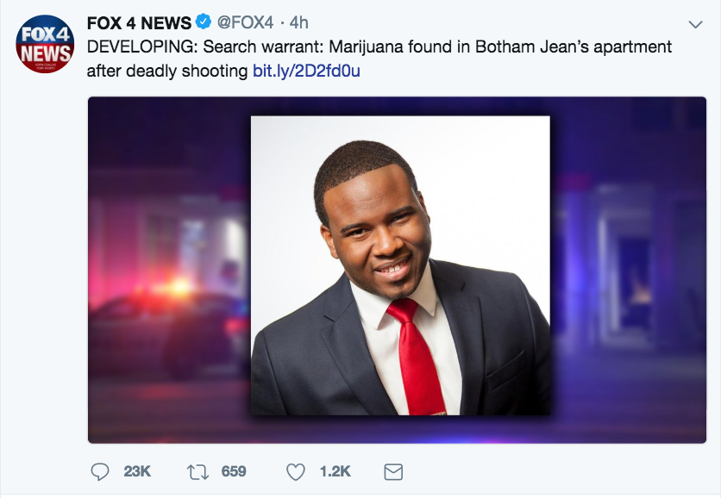Click the blue verified badge

pos(205,22)
